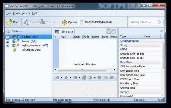171x108 pixels.
Task: Click the Open folder icon
Action: coord(9,22)
